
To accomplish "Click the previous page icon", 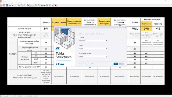I will coord(47,5).
